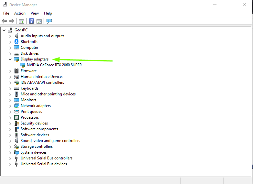Screen dimensions: 253x184
Task: Maximize the Device Manager window
Action: pyautogui.click(x=229, y=5)
